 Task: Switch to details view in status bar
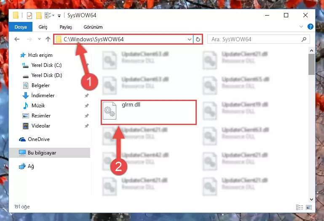[x=300, y=207]
